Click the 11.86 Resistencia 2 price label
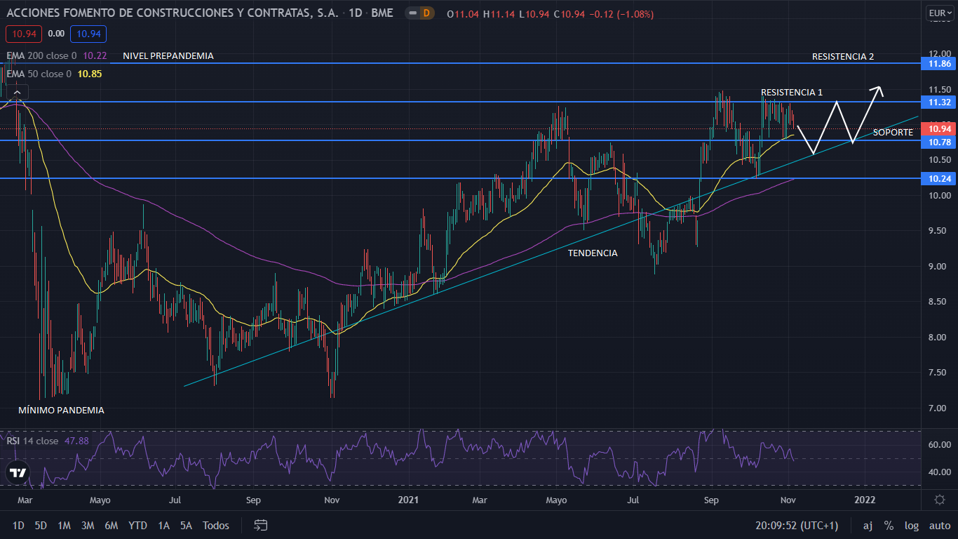The width and height of the screenshot is (958, 539). pyautogui.click(x=938, y=63)
